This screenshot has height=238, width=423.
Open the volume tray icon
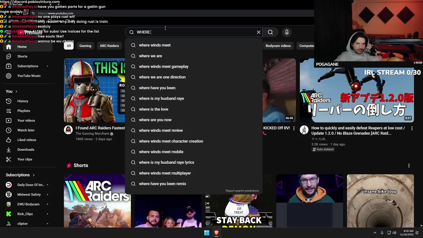394,233
